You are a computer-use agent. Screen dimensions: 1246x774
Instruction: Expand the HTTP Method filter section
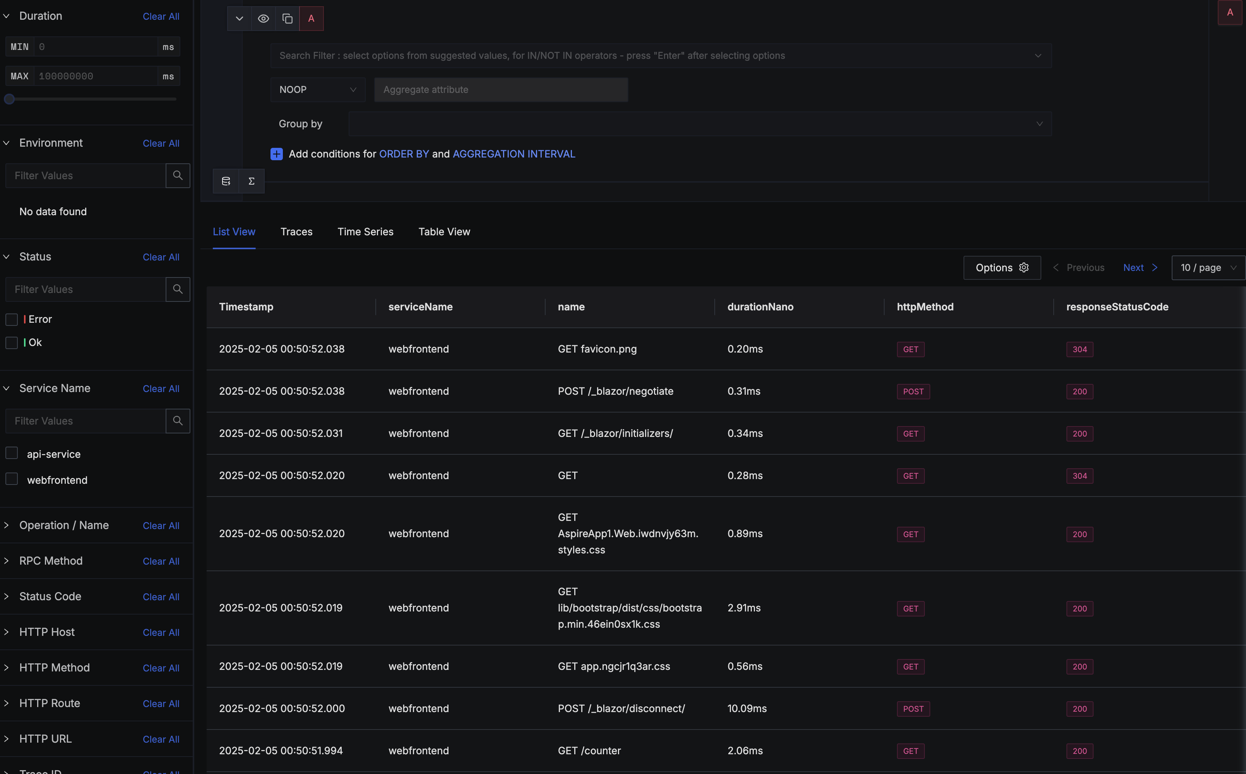54,667
